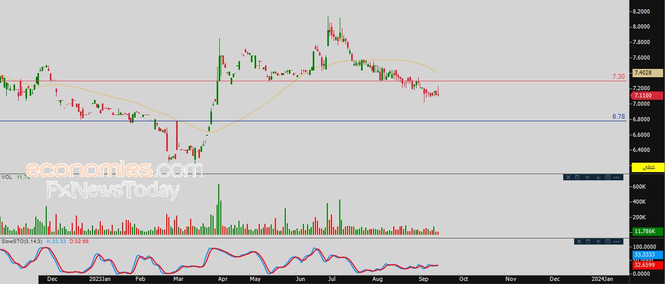Close the SlowSTO indicator panel

tap(579, 242)
